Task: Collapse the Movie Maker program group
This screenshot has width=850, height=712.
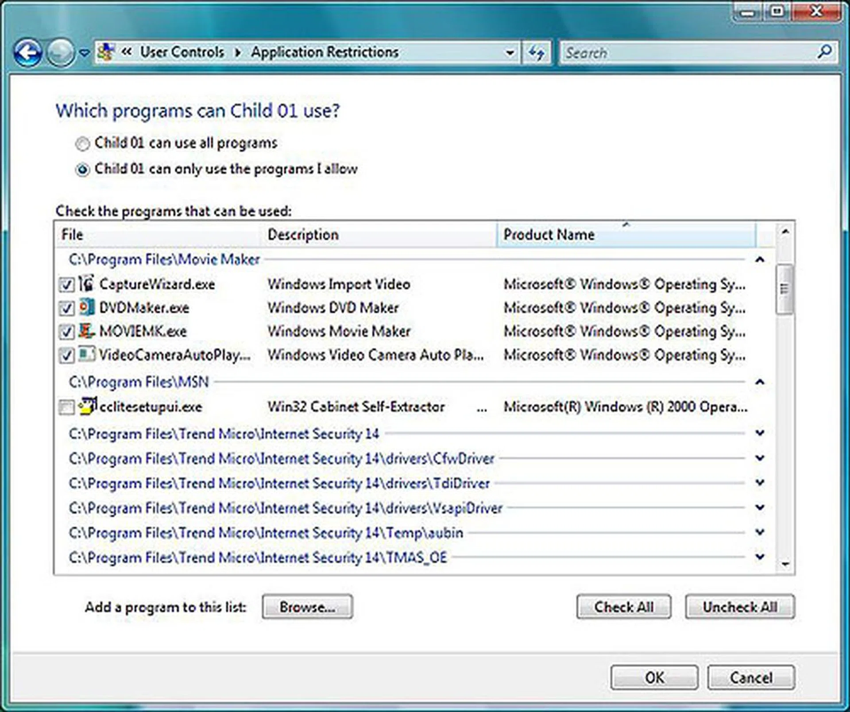Action: click(x=760, y=259)
